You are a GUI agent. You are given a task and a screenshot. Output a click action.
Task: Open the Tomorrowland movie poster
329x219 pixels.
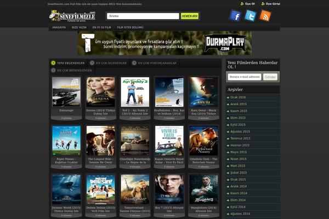(x=135, y=189)
